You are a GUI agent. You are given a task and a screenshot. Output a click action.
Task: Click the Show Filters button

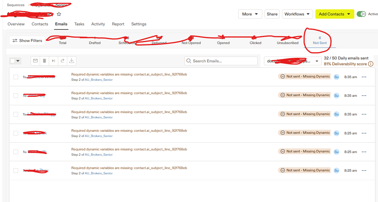point(27,41)
